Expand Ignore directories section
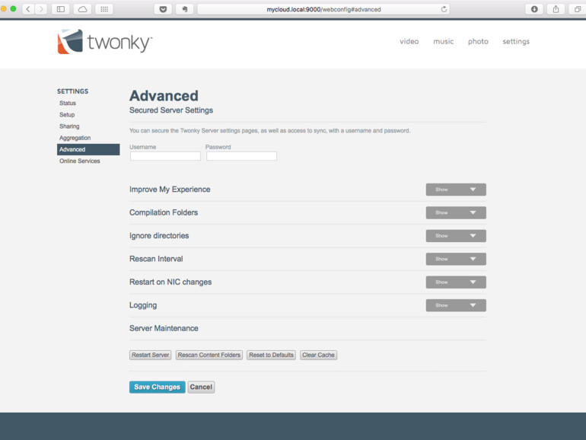The width and height of the screenshot is (586, 440). pyautogui.click(x=456, y=236)
